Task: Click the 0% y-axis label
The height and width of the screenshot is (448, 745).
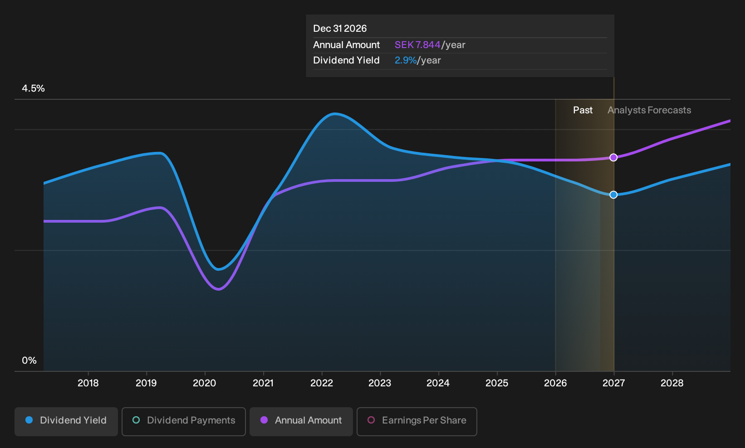Action: (29, 360)
